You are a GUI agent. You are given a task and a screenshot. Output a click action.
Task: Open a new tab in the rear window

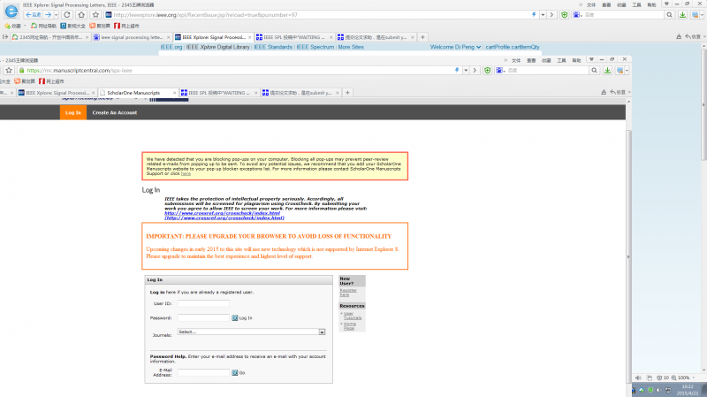tap(422, 37)
